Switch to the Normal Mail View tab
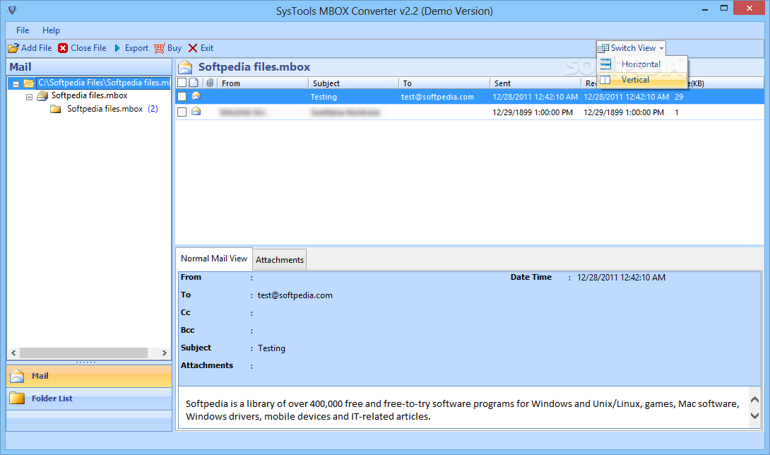 tap(214, 259)
